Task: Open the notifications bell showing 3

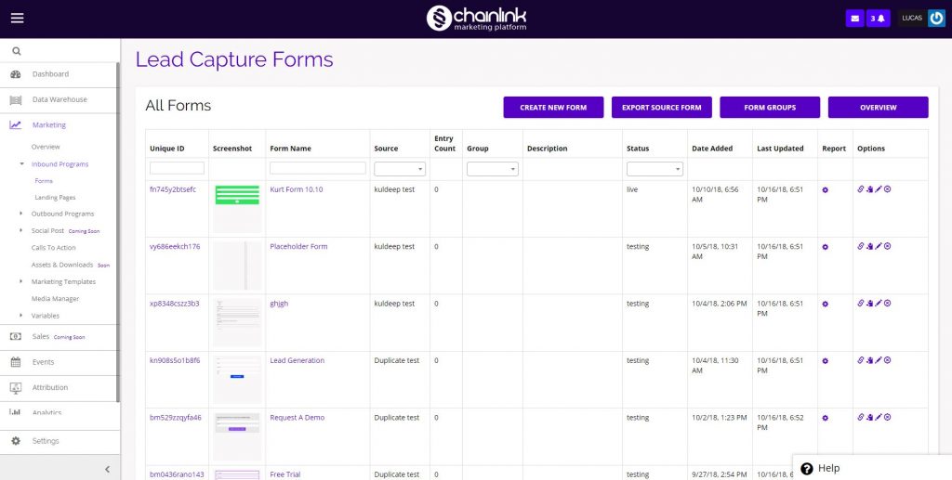Action: 878,19
